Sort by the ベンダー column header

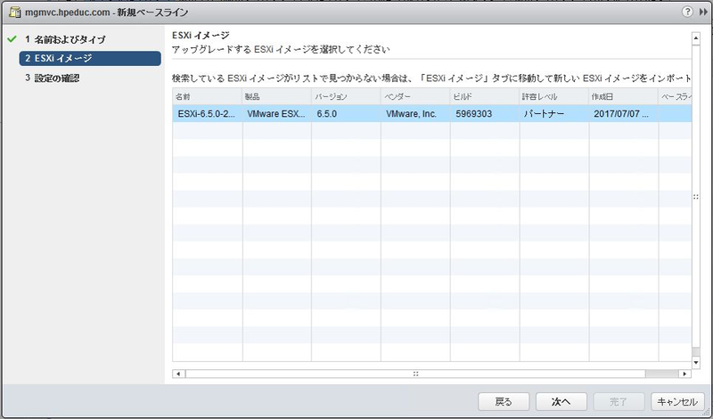coord(415,96)
